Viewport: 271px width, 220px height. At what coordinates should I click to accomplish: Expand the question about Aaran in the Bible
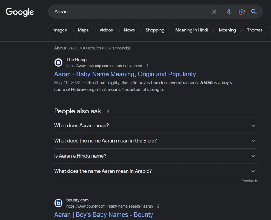pos(155,141)
